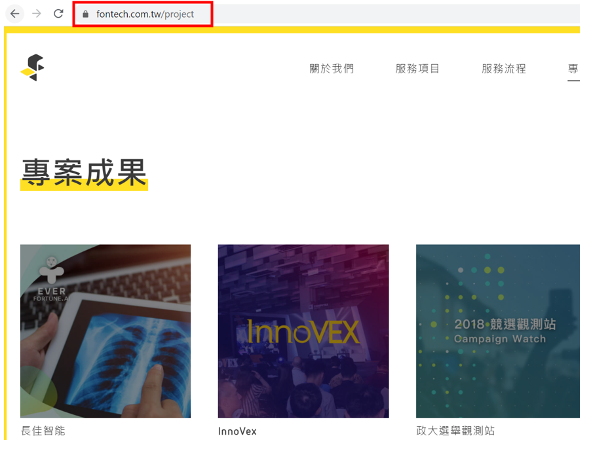Open the 服務項目 menu item
The height and width of the screenshot is (449, 591).
(417, 69)
